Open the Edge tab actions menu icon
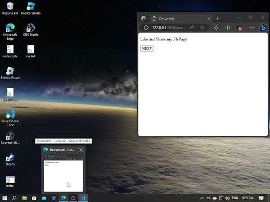The width and height of the screenshot is (270, 202). (143, 18)
